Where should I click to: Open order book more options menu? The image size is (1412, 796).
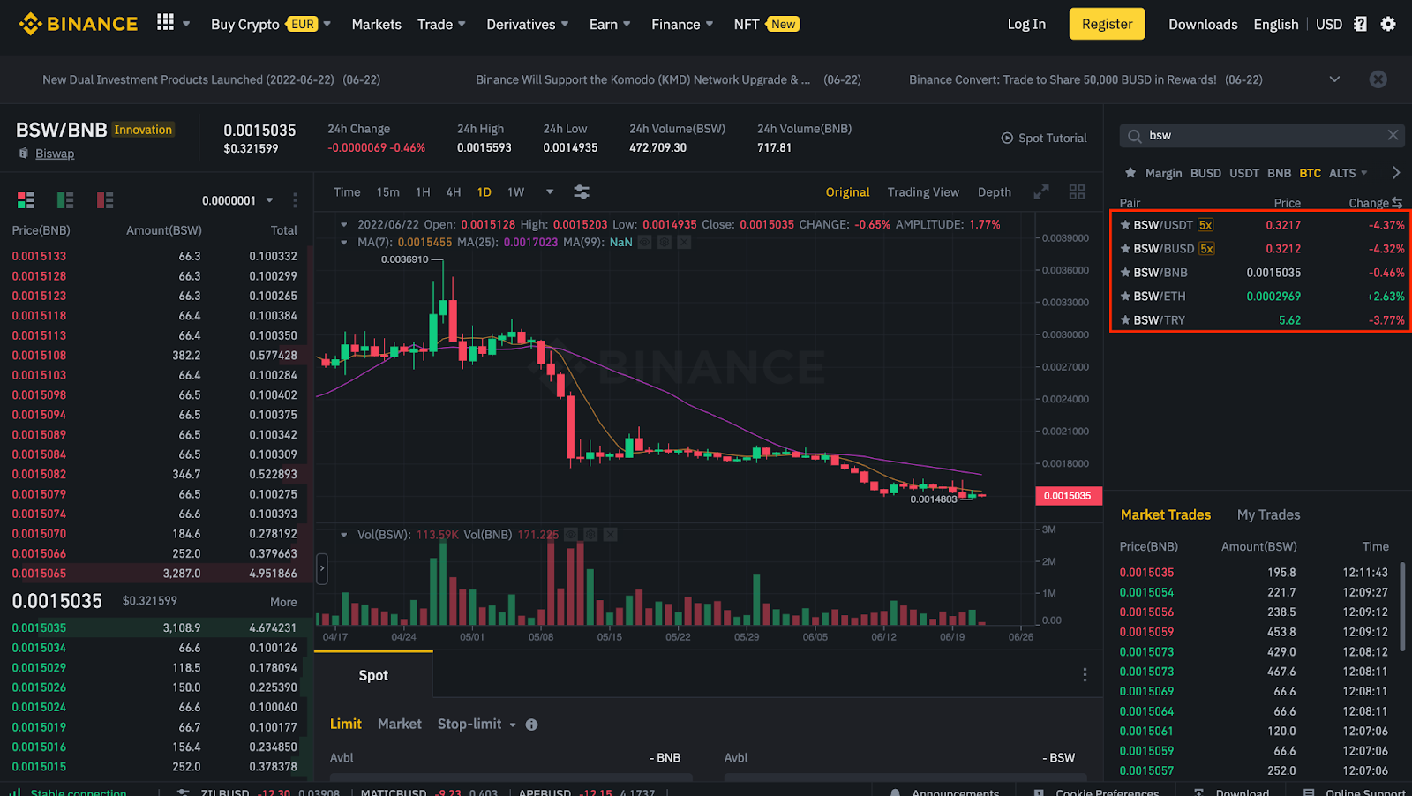point(295,200)
